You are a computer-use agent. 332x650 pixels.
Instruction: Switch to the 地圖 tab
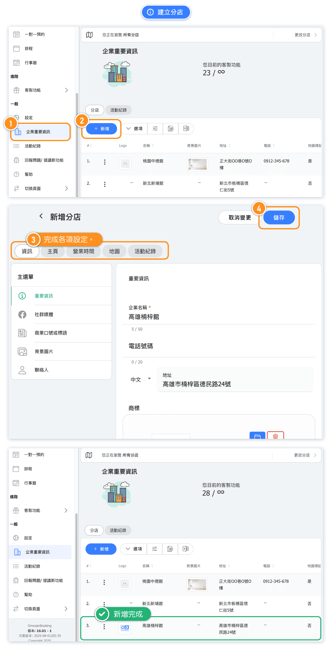tap(114, 251)
